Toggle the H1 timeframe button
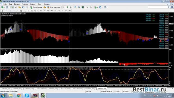This screenshot has height=98, width=174. pos(55,11)
